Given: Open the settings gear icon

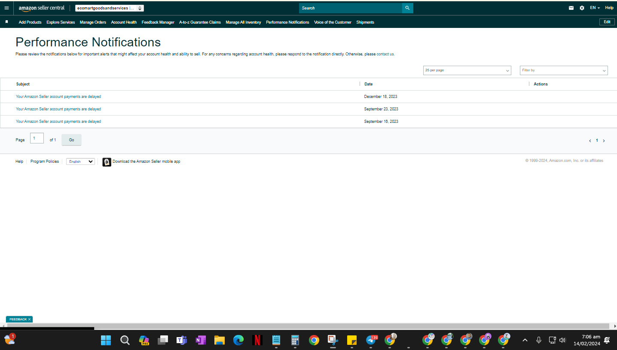Looking at the screenshot, I should coord(582,8).
